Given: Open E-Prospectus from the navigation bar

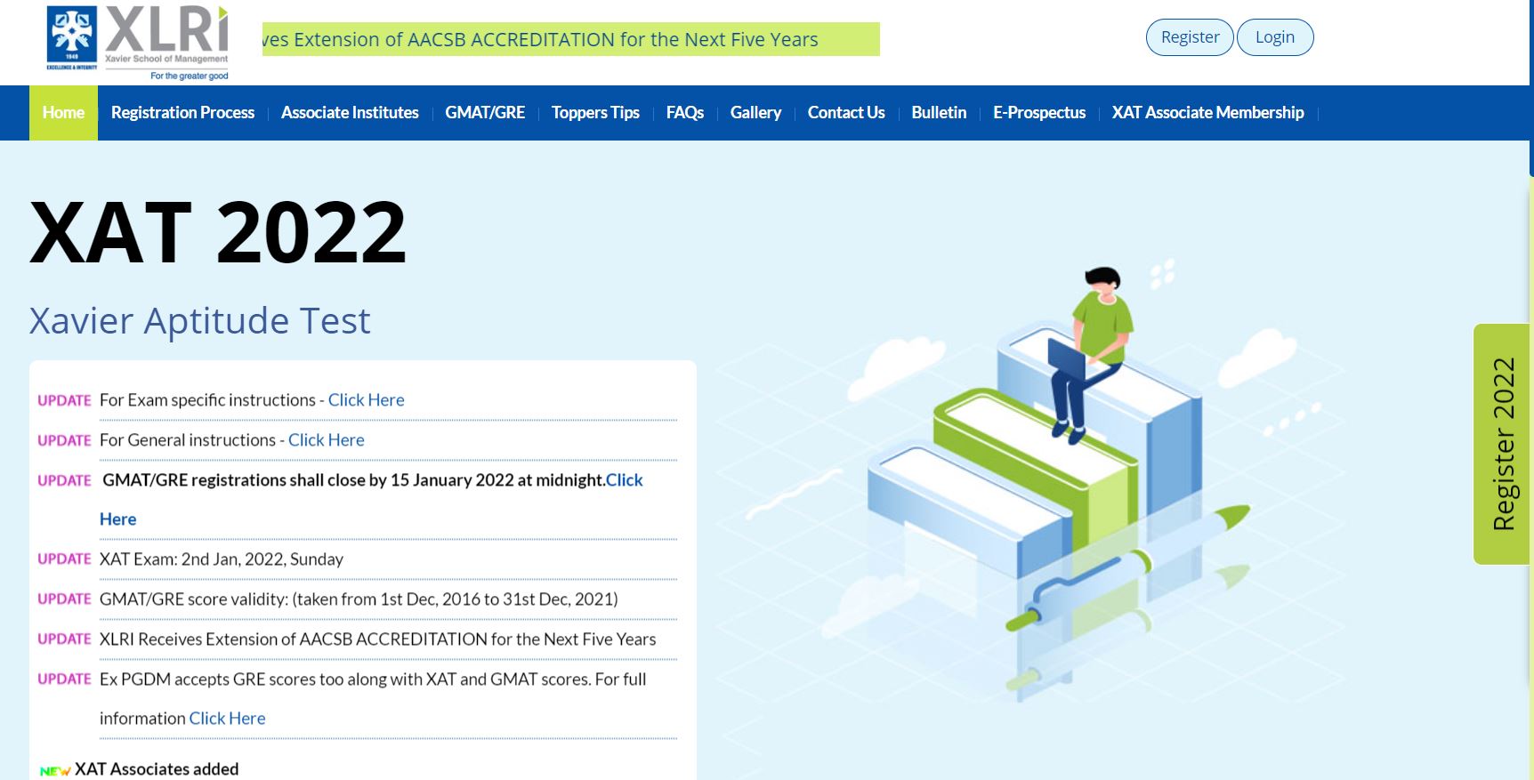Looking at the screenshot, I should click(x=1039, y=113).
